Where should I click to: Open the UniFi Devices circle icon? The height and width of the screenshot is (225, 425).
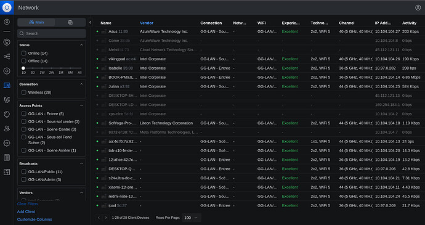click(7, 71)
